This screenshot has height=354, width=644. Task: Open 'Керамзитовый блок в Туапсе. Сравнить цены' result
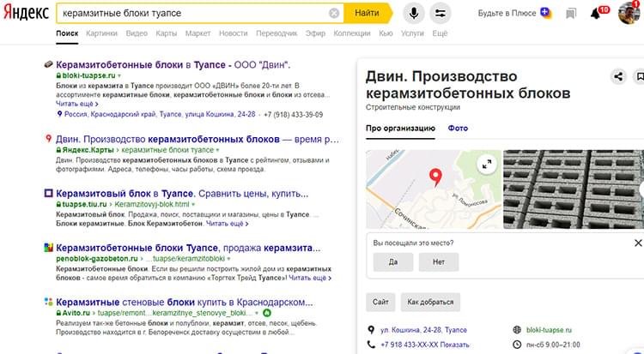tap(182, 193)
